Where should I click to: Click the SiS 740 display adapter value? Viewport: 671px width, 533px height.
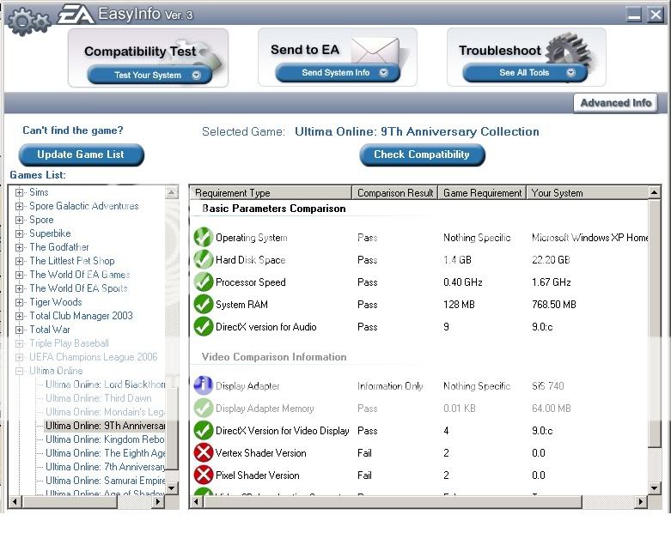(x=548, y=386)
